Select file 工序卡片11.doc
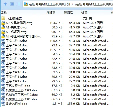The height and width of the screenshot is (107, 113). [x=16, y=77]
